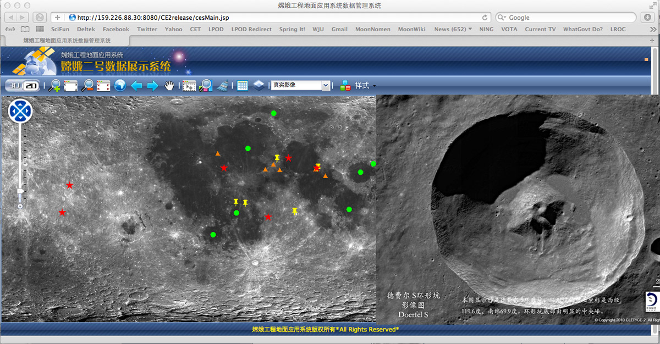Click the zoom out magnifier tool
The width and height of the screenshot is (660, 344).
(x=87, y=85)
